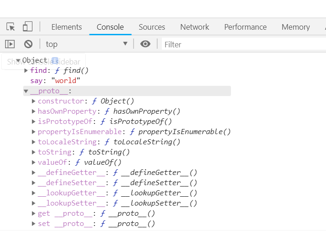Click the "world" string value
326x232 pixels.
click(65, 81)
